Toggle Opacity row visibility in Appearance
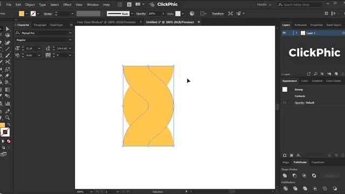This screenshot has height=194, width=345. (x=285, y=102)
